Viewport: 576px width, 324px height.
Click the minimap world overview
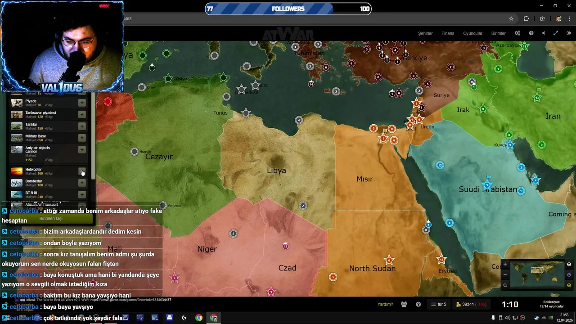point(537,274)
